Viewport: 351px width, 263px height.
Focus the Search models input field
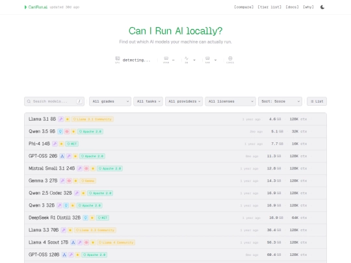(x=54, y=101)
